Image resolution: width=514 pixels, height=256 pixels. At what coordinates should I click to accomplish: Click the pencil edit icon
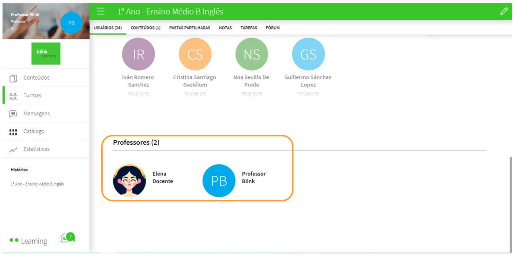pos(504,11)
